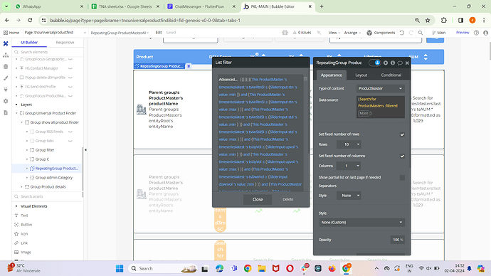Open the Settings gear in left sidebar
The width and height of the screenshot is (491, 276).
6,101
